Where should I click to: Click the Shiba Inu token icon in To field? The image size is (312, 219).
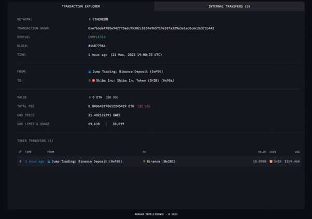click(x=94, y=81)
